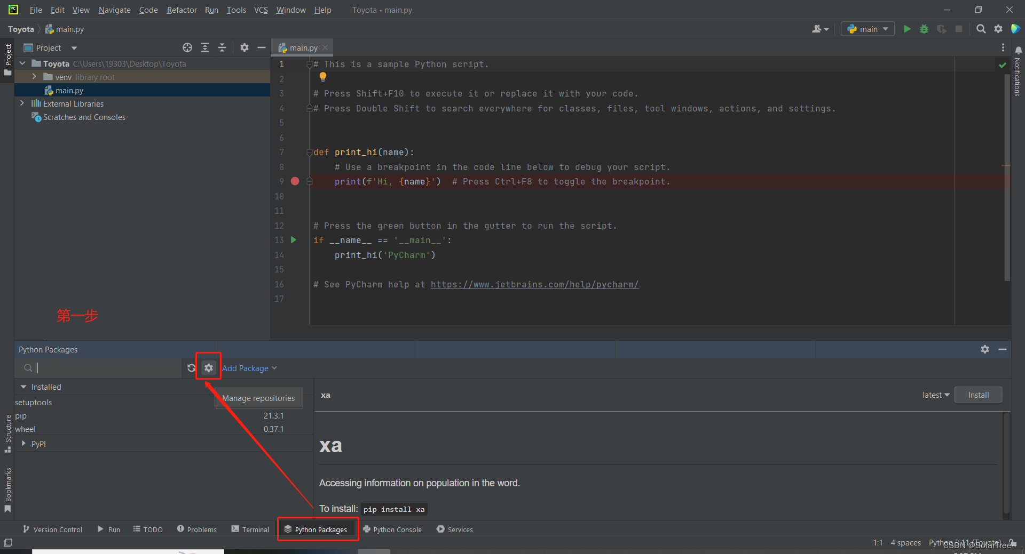Open the File menu
The height and width of the screenshot is (554, 1025).
[x=36, y=10]
